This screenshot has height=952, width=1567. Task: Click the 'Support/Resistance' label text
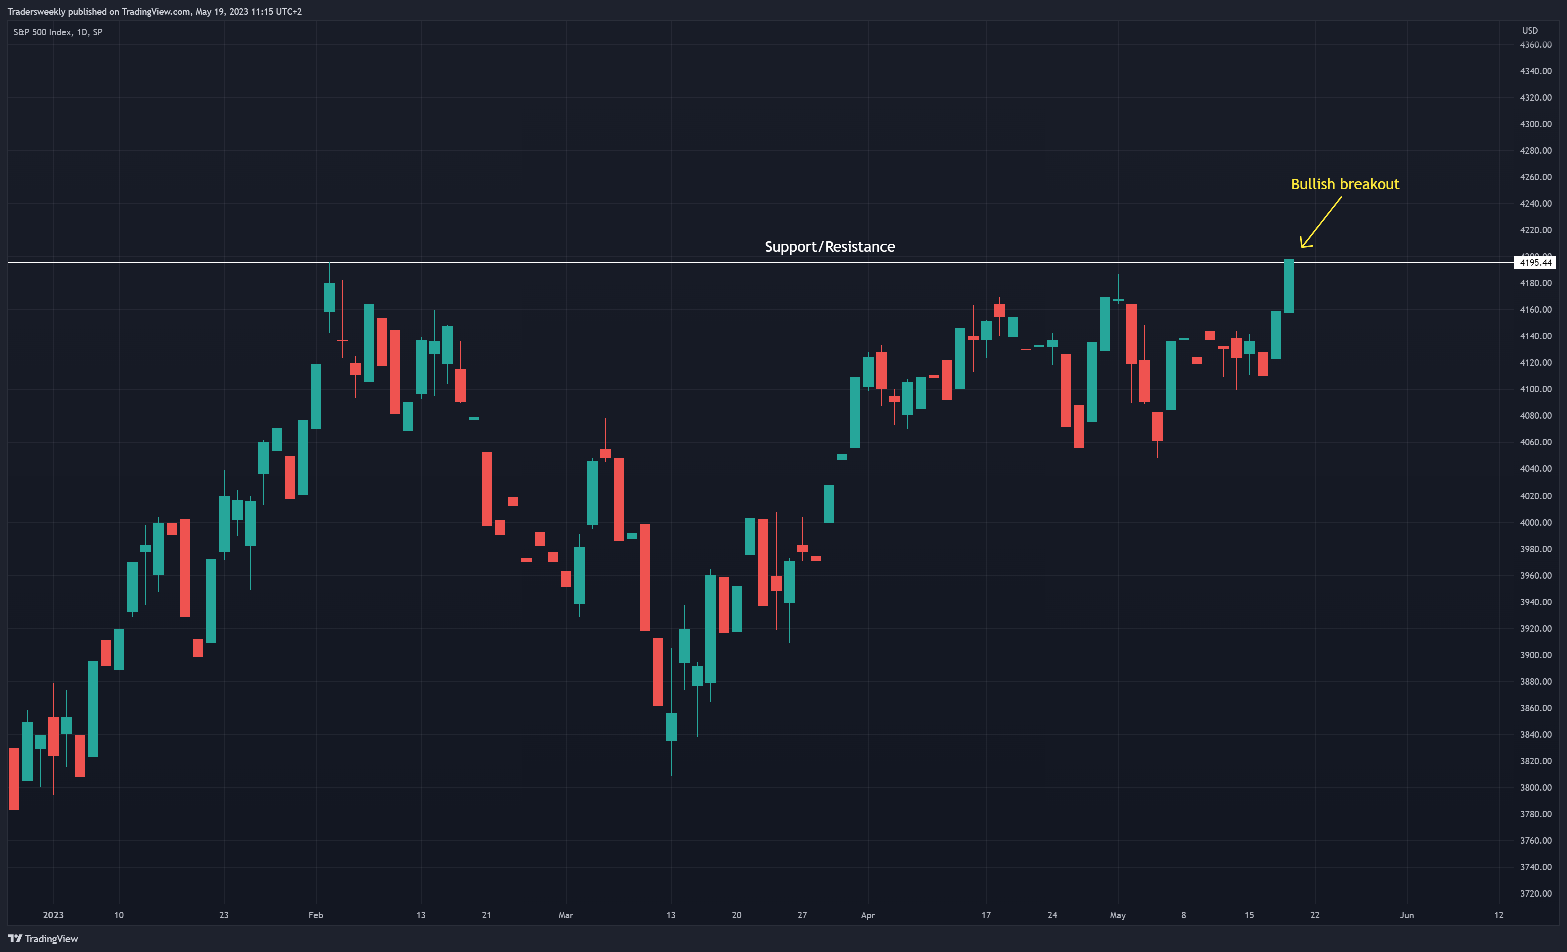[829, 247]
